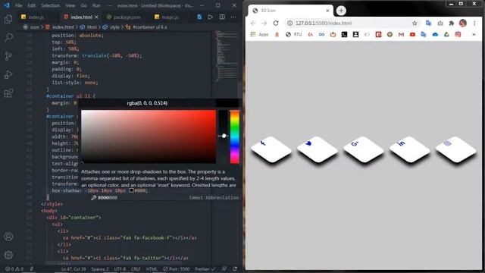Switch to the package.json tab
This screenshot has height=273, width=485.
(x=124, y=17)
